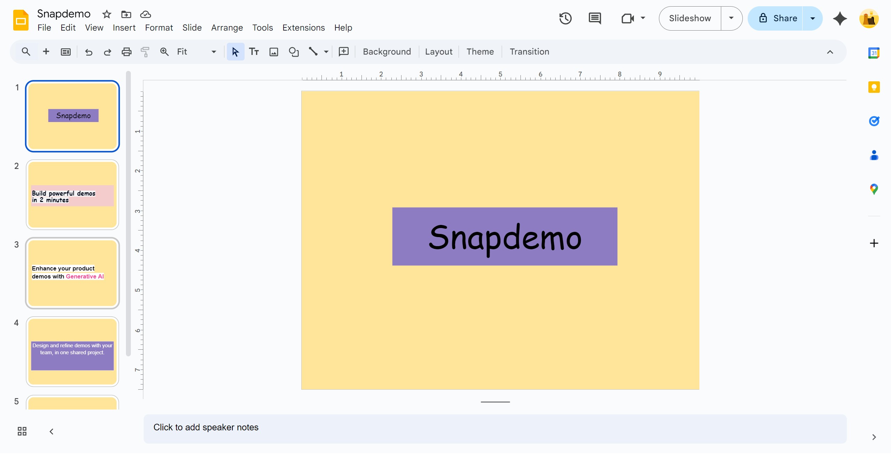This screenshot has width=891, height=454.
Task: Open the View menu
Action: pos(94,28)
